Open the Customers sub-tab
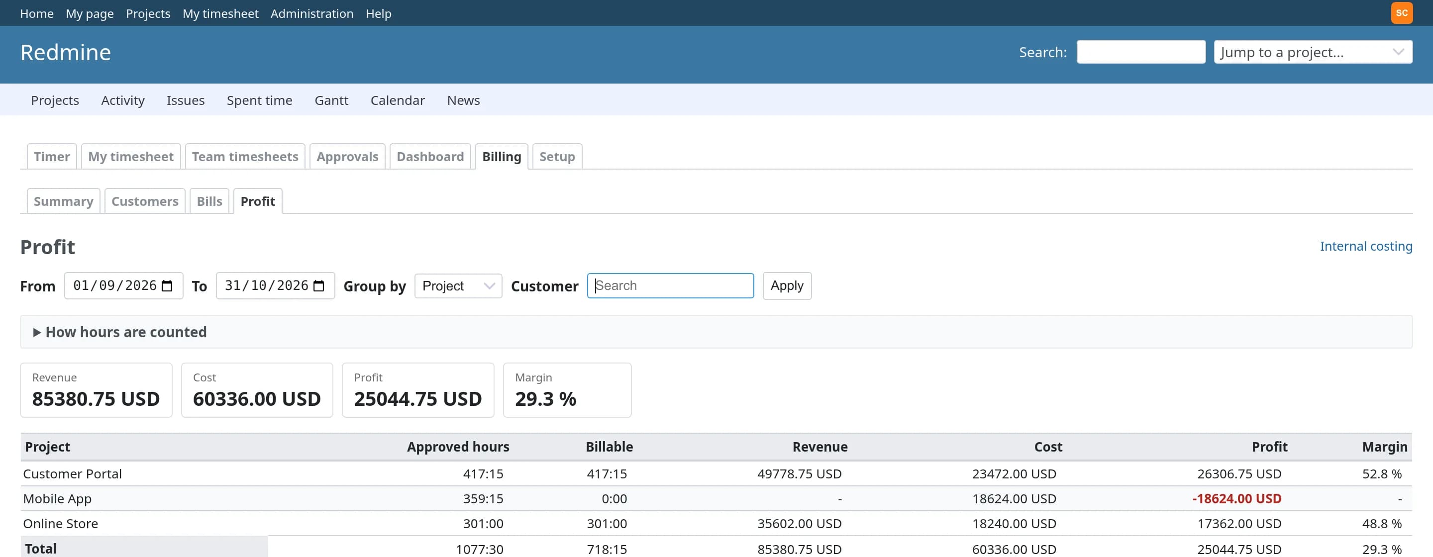1433x557 pixels. tap(145, 201)
